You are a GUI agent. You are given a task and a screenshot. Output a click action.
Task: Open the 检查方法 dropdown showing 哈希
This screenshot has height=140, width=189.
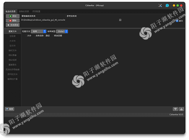[39, 32]
